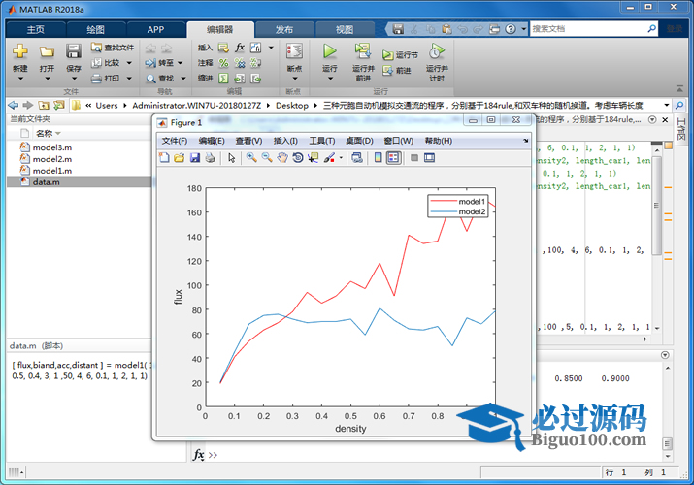Click the back navigation arrow in address bar
Screen dimensions: 694x485
[14, 105]
